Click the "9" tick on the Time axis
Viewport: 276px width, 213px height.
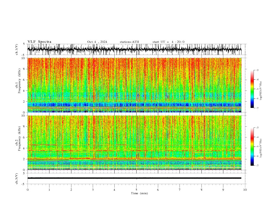tap(223, 190)
